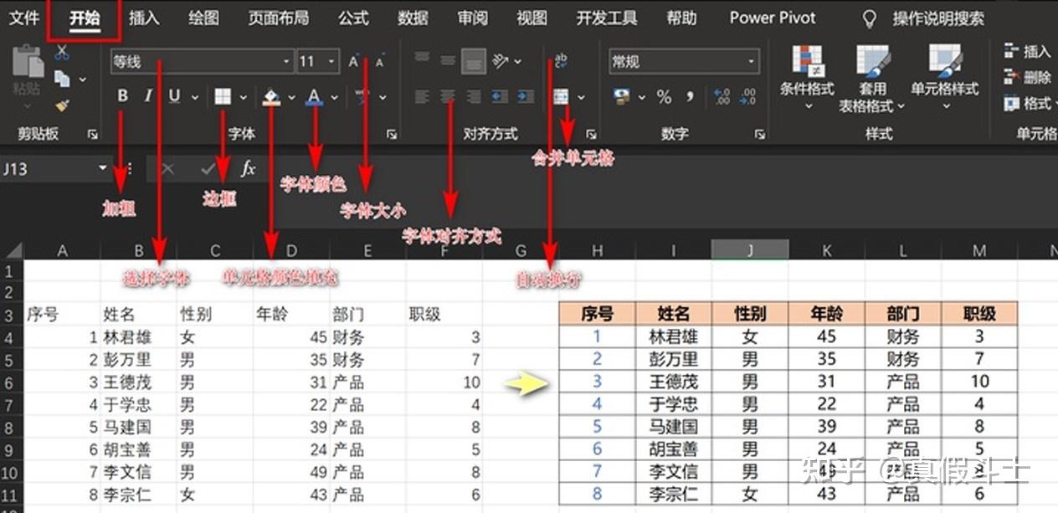Expand borders dropdown arrow
Viewport: 1058px width, 513px height.
pos(244,98)
